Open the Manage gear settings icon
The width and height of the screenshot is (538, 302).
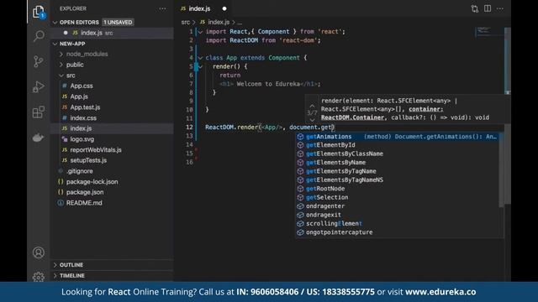[x=39, y=277]
